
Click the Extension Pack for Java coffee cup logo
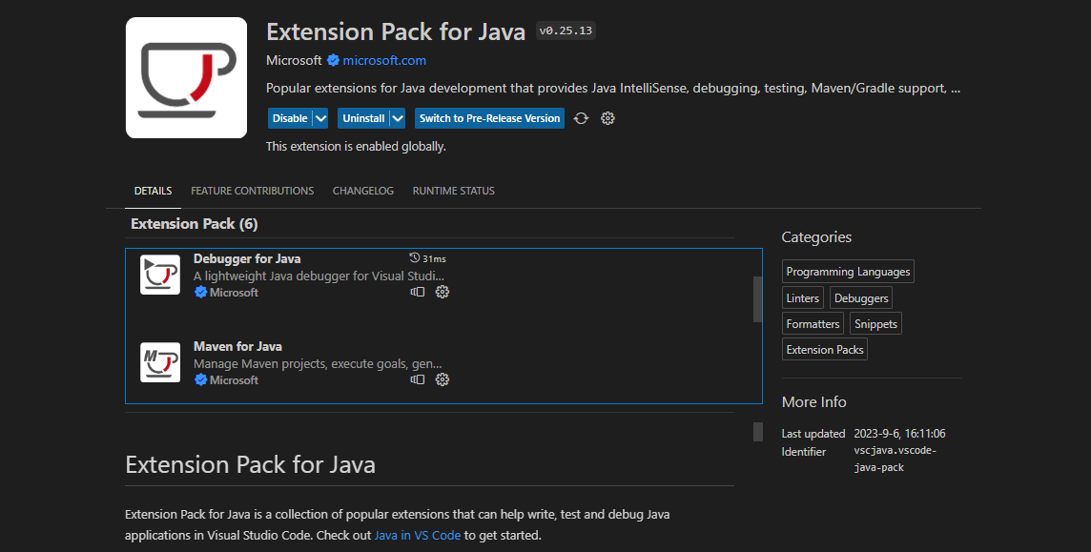click(186, 77)
